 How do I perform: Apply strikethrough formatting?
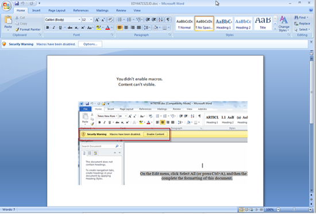pos(70,28)
